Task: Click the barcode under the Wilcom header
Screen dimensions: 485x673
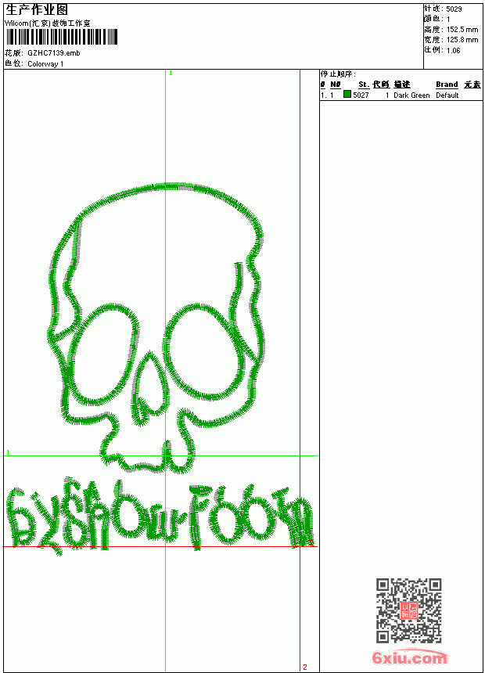Action: click(x=62, y=37)
